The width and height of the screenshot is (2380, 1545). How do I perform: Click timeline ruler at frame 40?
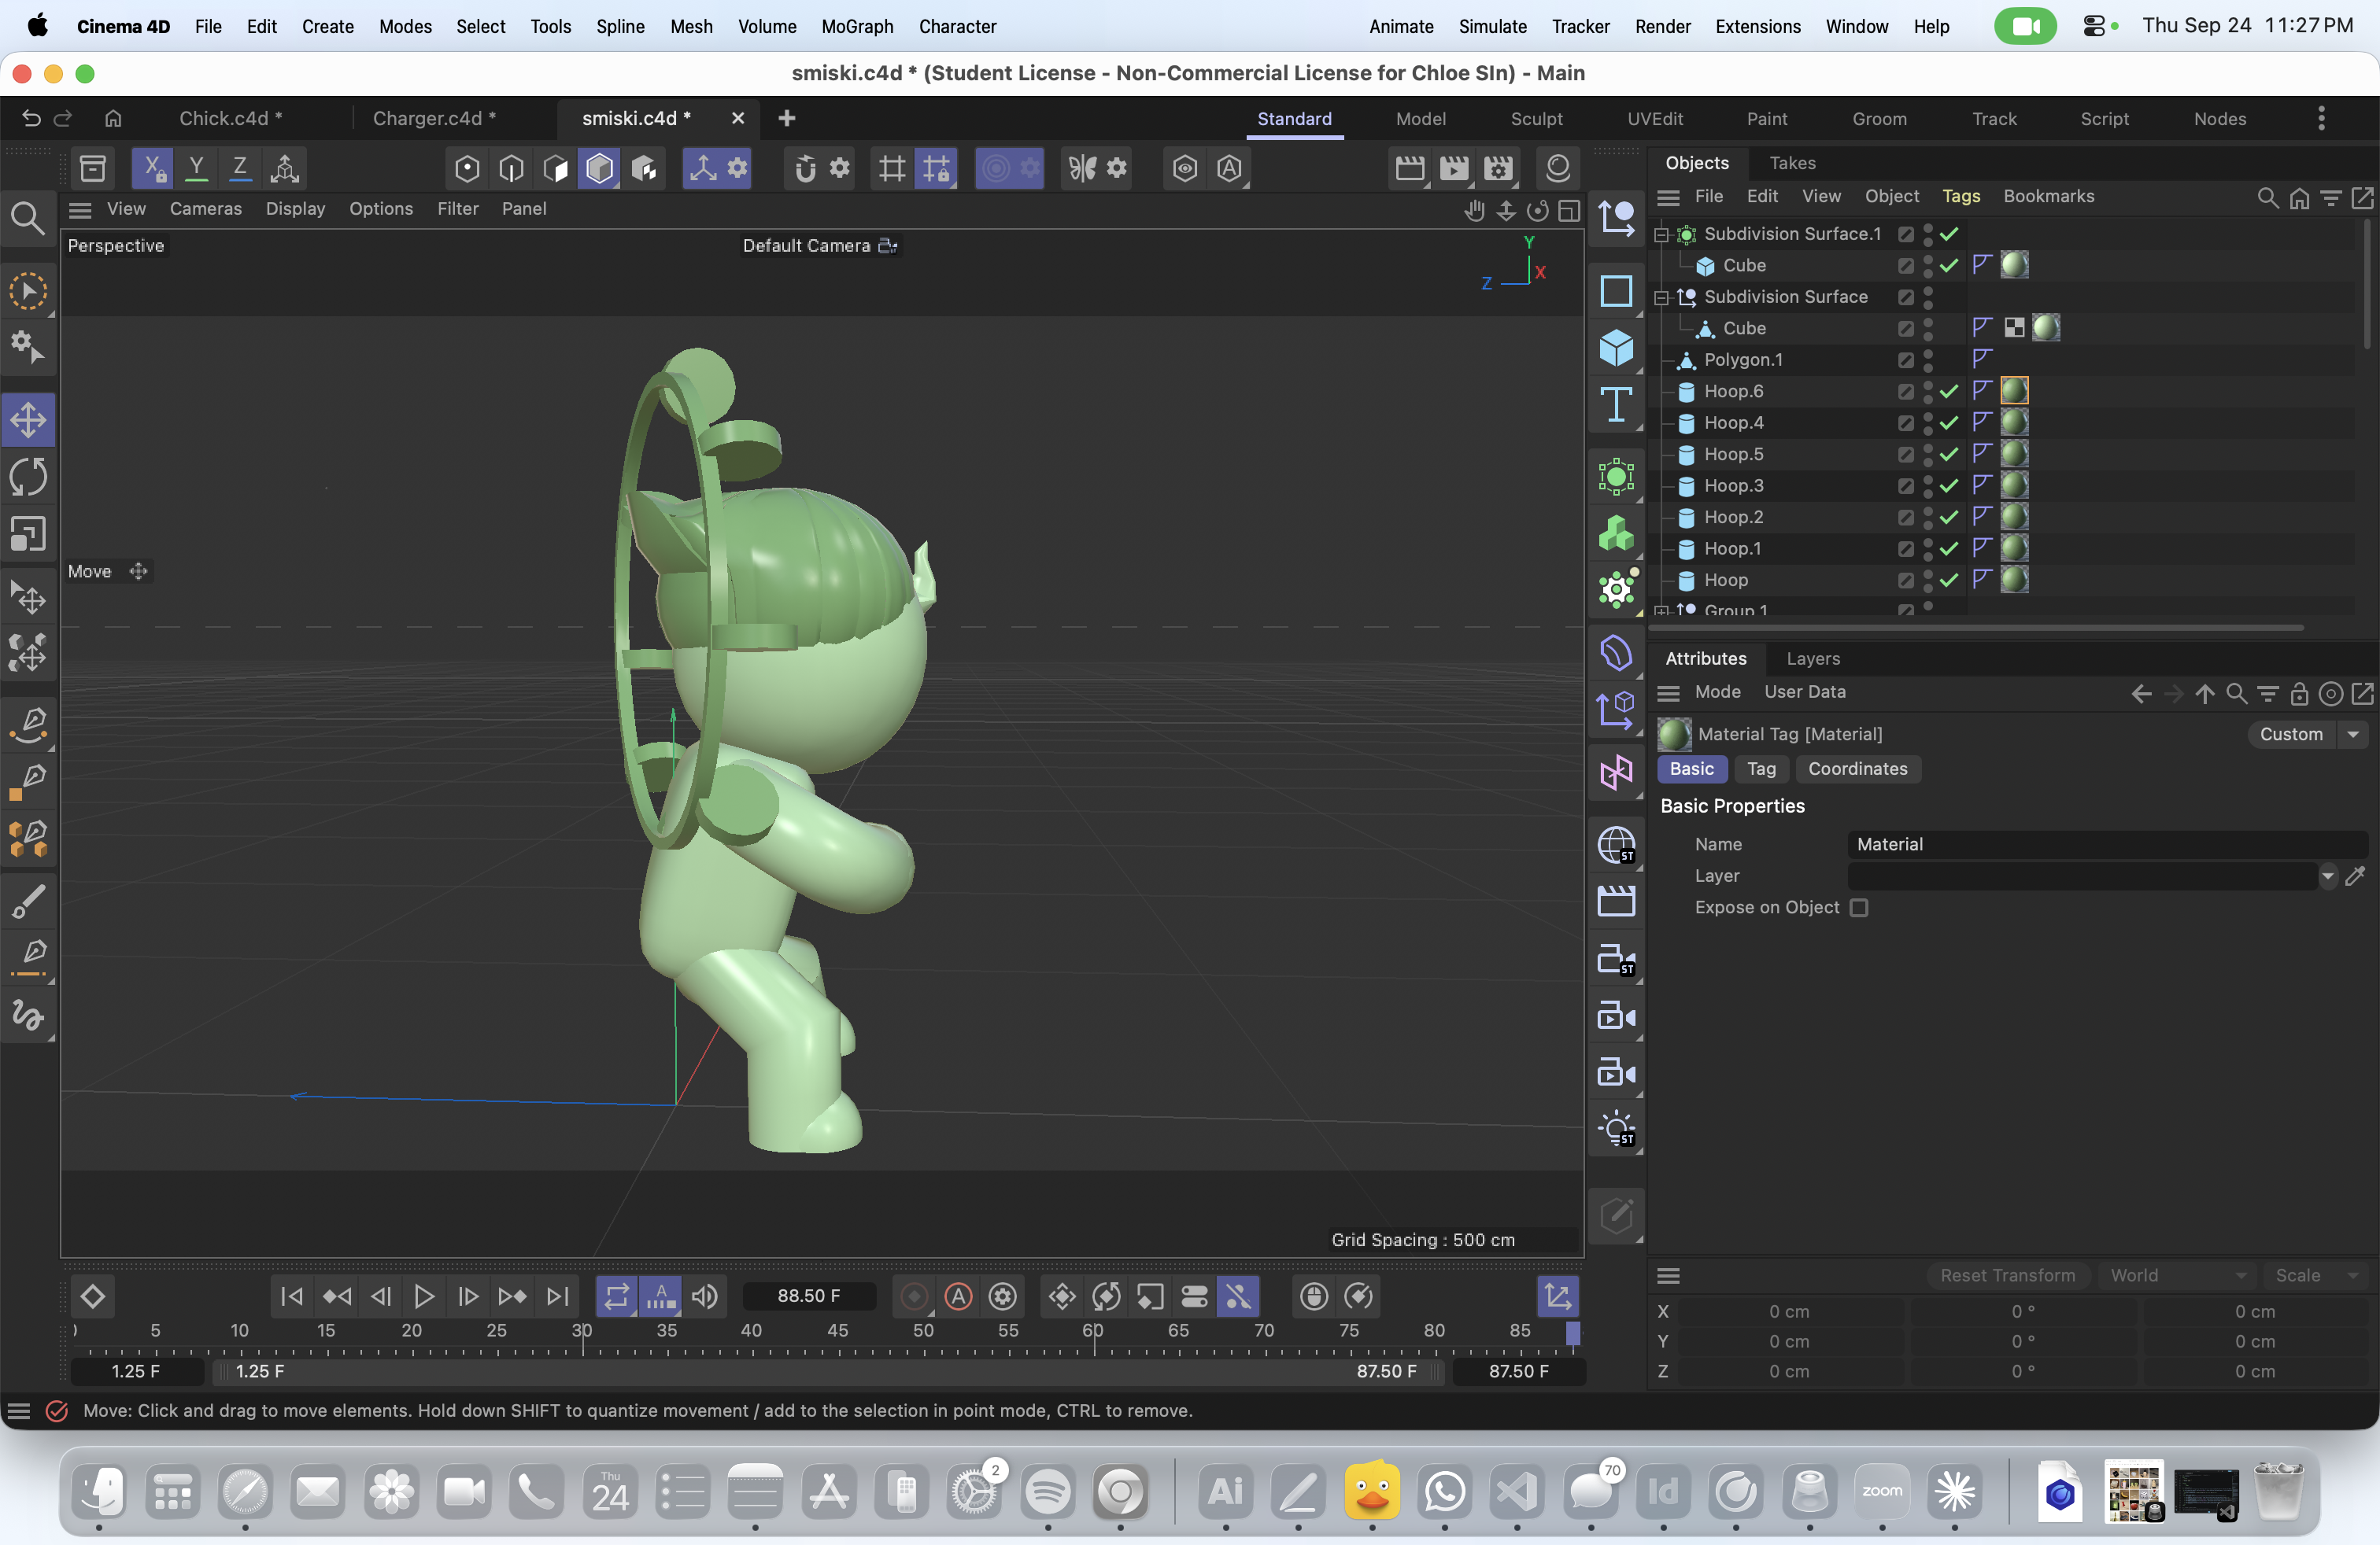(751, 1331)
